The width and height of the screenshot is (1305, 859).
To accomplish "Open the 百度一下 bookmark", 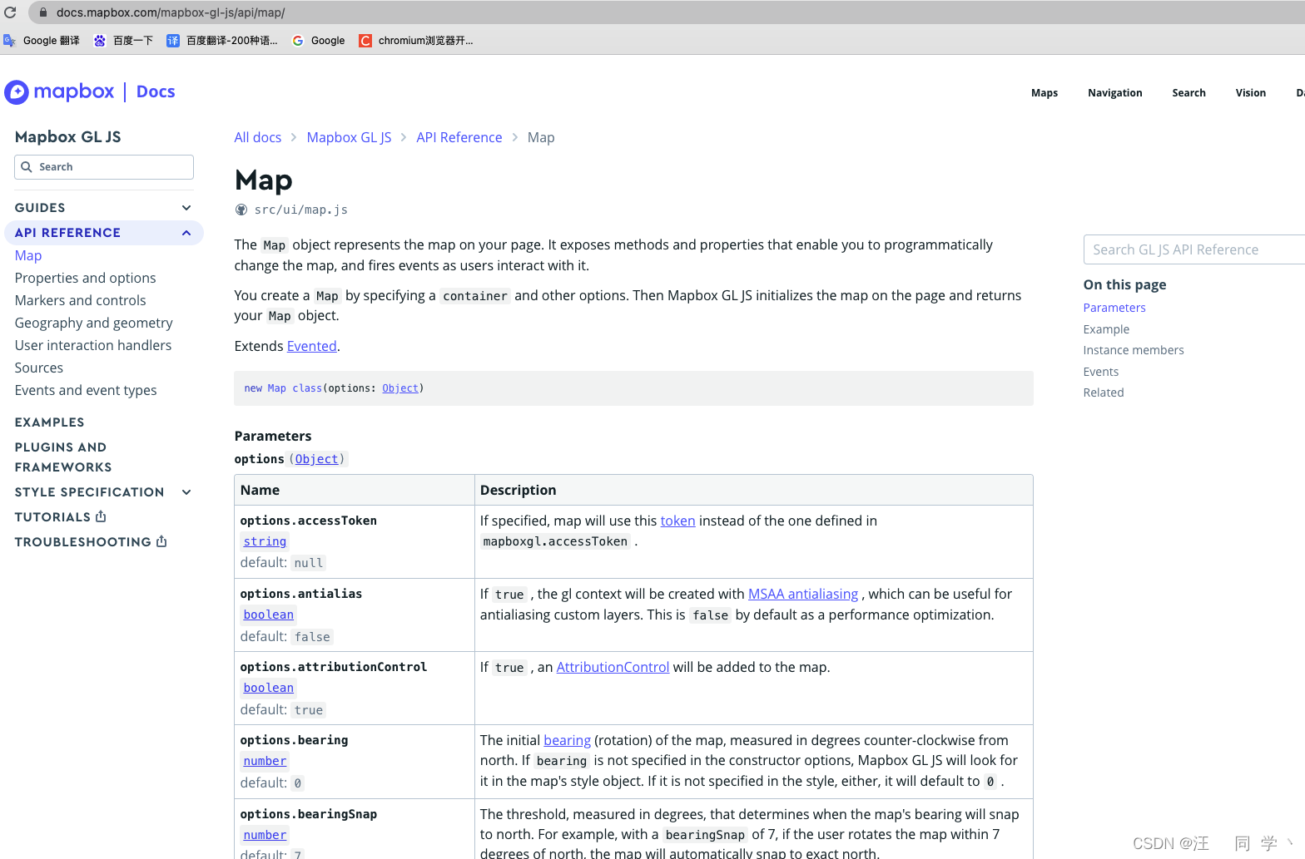I will click(123, 41).
